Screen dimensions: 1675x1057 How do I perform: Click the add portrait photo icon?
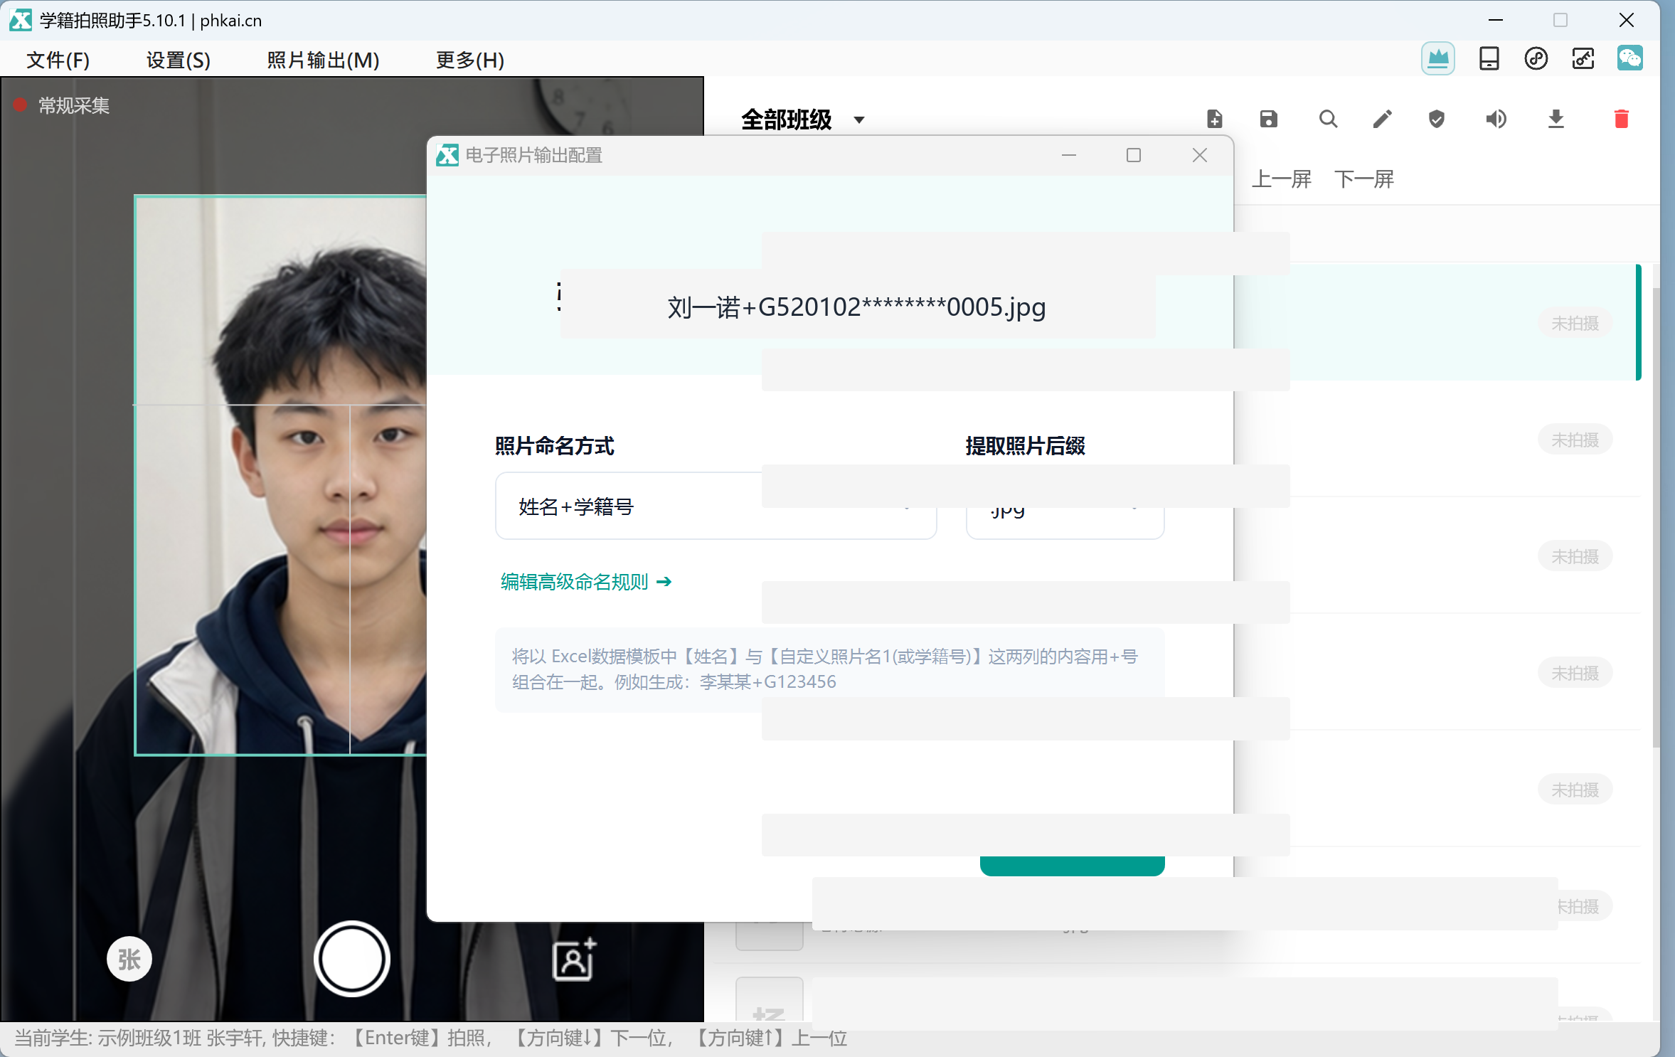(x=575, y=960)
